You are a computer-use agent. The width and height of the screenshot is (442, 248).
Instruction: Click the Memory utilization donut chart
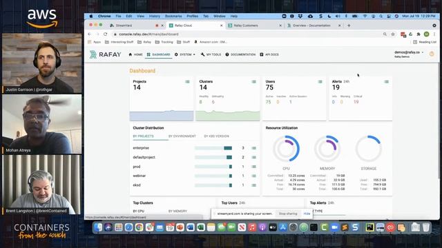point(327,149)
